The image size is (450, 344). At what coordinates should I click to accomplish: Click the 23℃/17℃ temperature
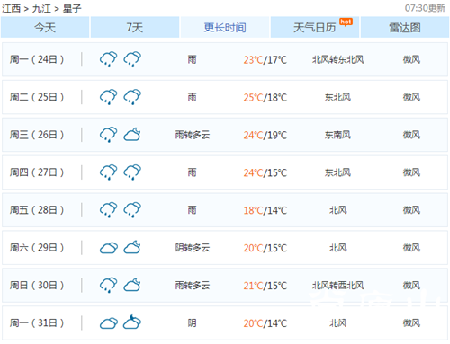click(x=265, y=60)
